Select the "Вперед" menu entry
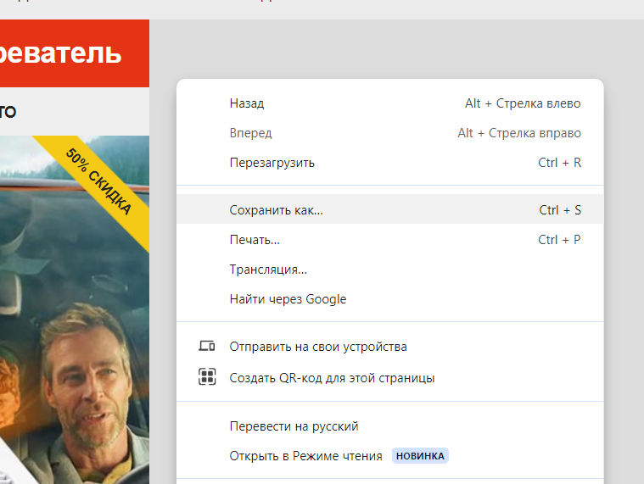This screenshot has width=644, height=484. click(x=389, y=133)
